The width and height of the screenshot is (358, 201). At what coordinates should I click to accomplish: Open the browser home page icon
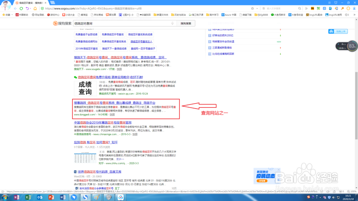(x=35, y=9)
